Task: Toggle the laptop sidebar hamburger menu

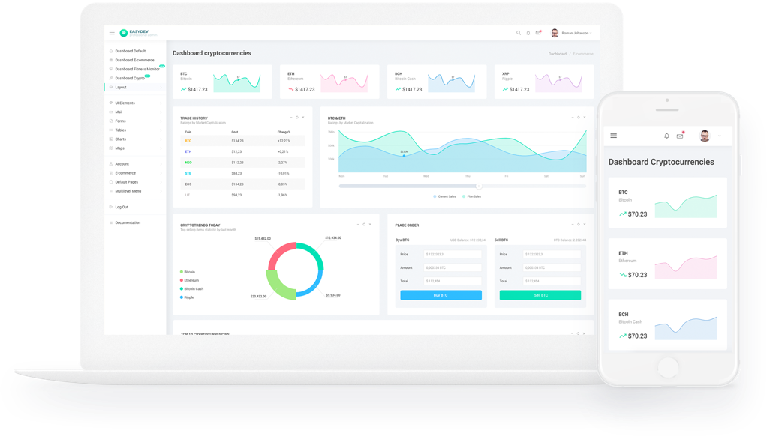Action: [112, 33]
